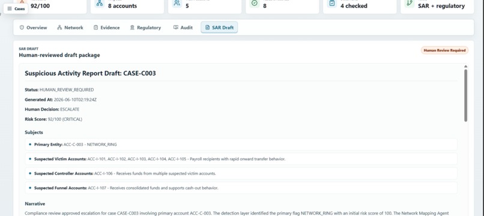Click the network icon beside 8 accounts

pos(100,3)
